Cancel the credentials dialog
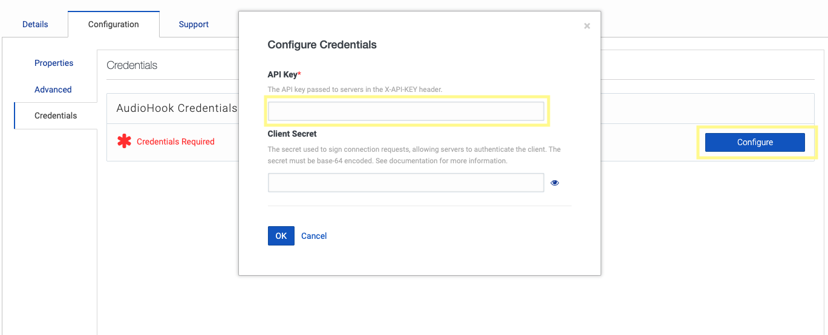 click(314, 236)
